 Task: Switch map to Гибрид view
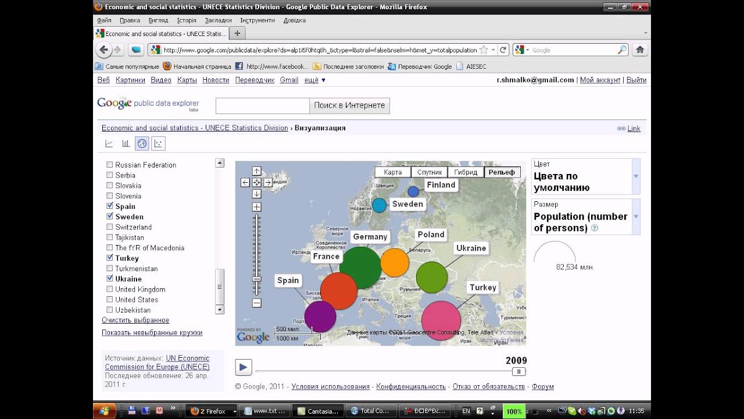466,172
